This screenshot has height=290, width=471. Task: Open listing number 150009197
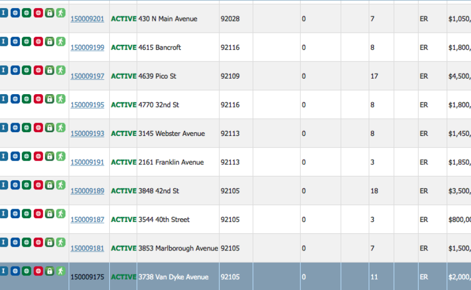click(87, 77)
